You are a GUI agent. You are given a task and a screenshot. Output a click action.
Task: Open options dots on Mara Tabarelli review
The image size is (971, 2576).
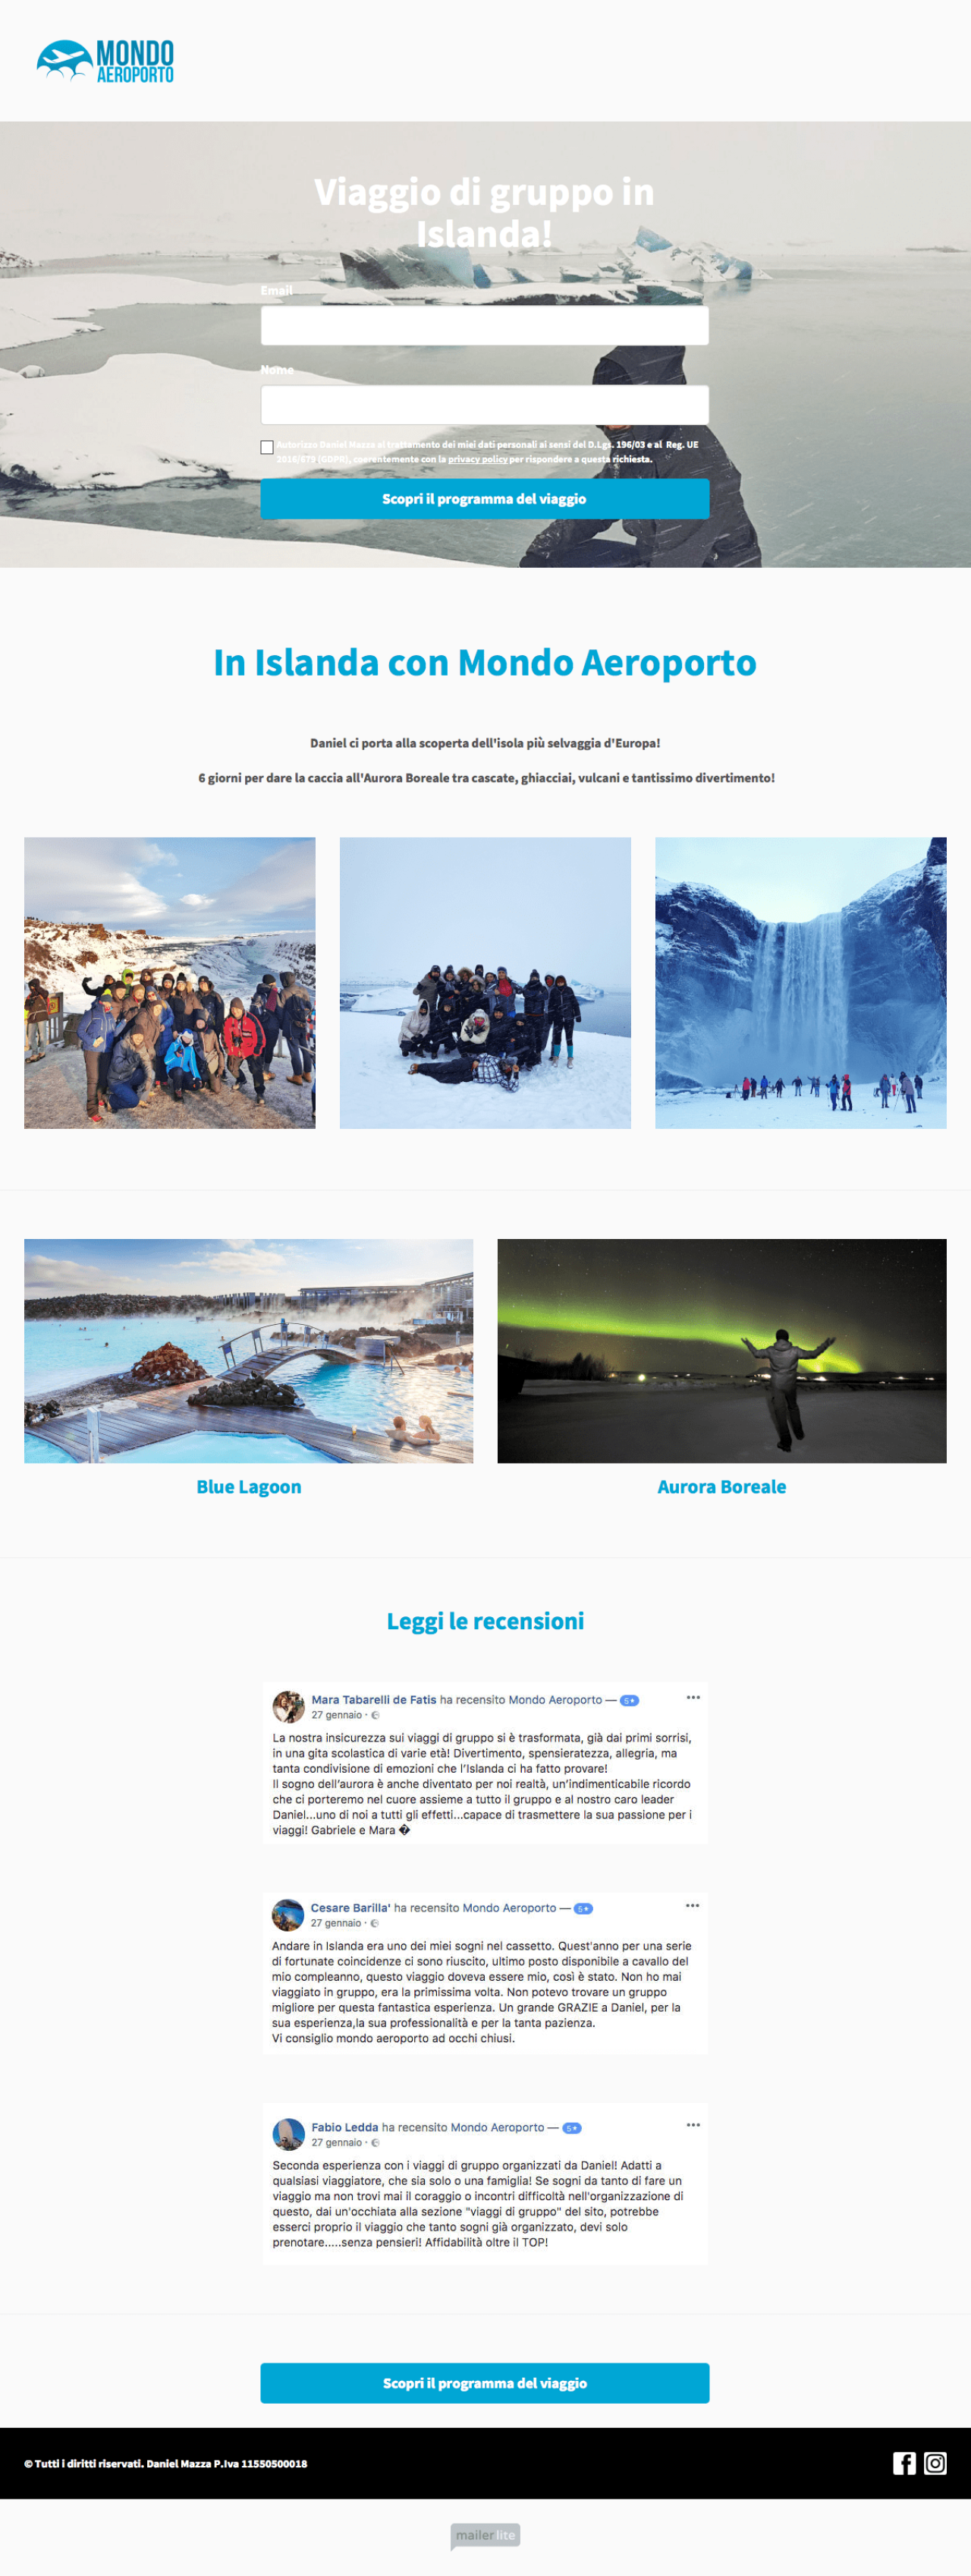point(693,1697)
